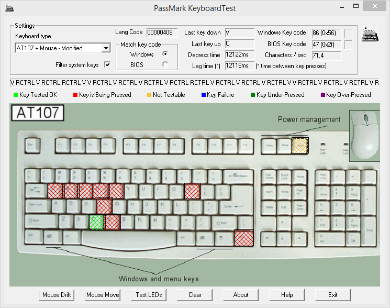Click the red hatched V key
The image size is (390, 308).
[x=113, y=222]
